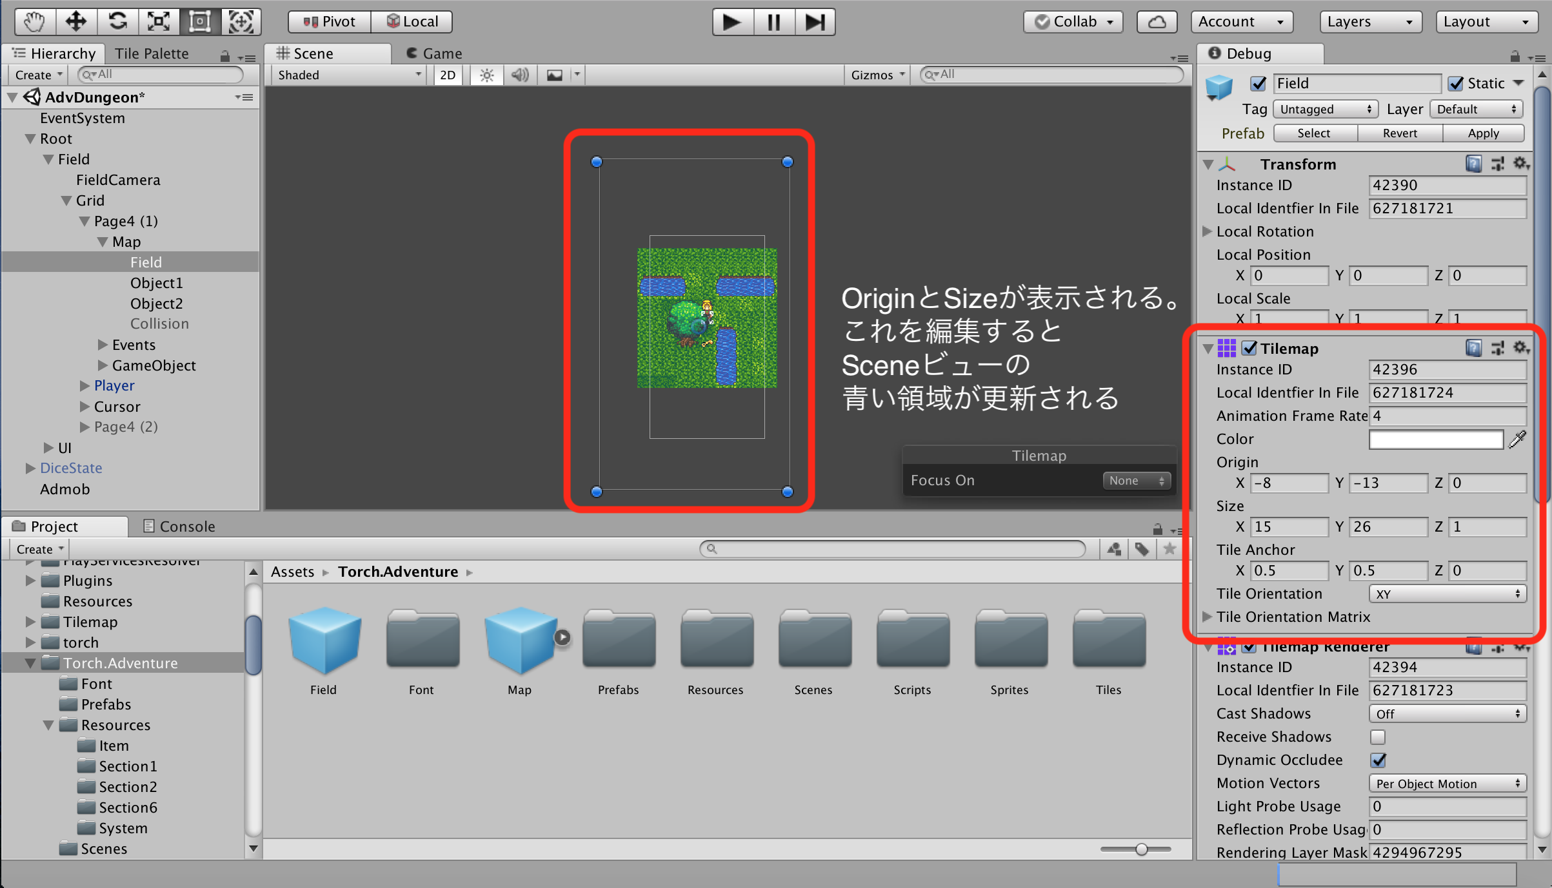Screen dimensions: 1552x888
Task: Select the Rotate tool
Action: tap(117, 21)
